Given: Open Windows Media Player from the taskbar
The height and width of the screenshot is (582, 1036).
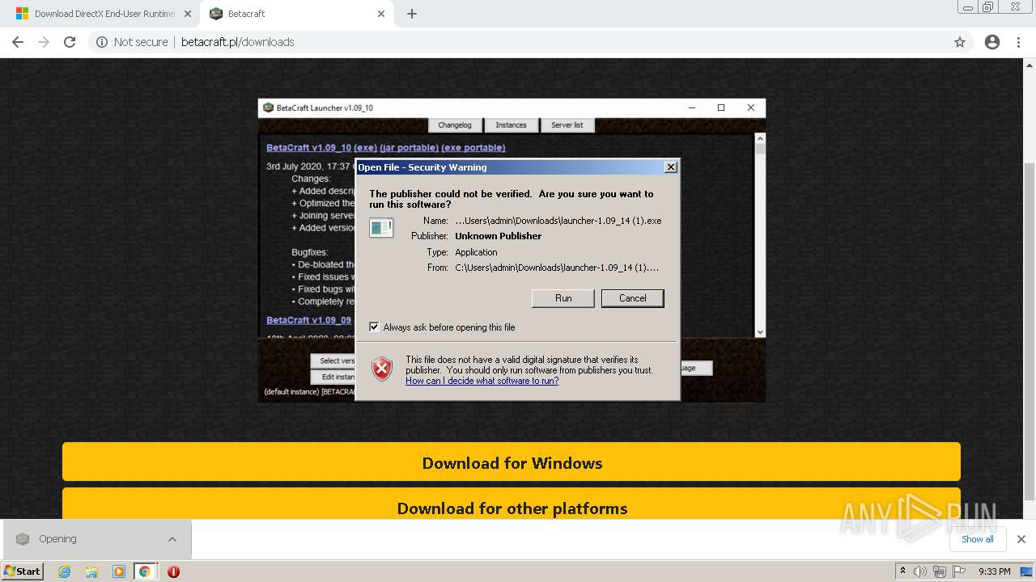Looking at the screenshot, I should click(119, 571).
